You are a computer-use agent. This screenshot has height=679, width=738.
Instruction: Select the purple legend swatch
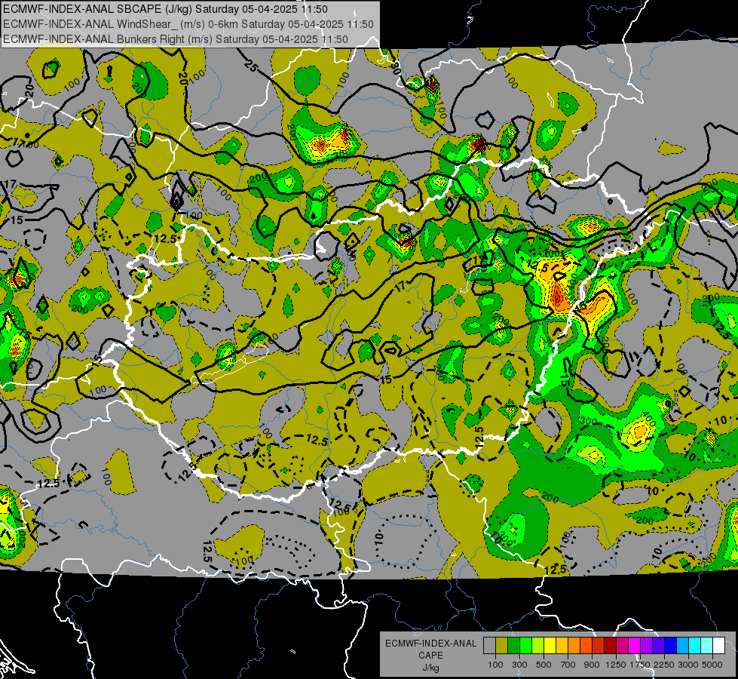coord(646,646)
